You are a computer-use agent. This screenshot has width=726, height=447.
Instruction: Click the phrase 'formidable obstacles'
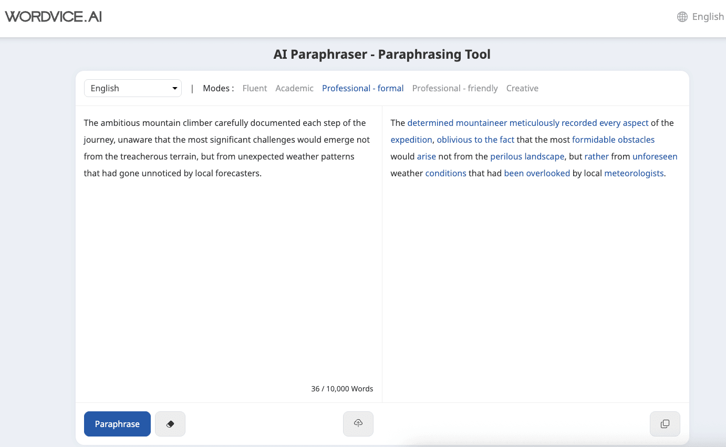[x=613, y=140]
